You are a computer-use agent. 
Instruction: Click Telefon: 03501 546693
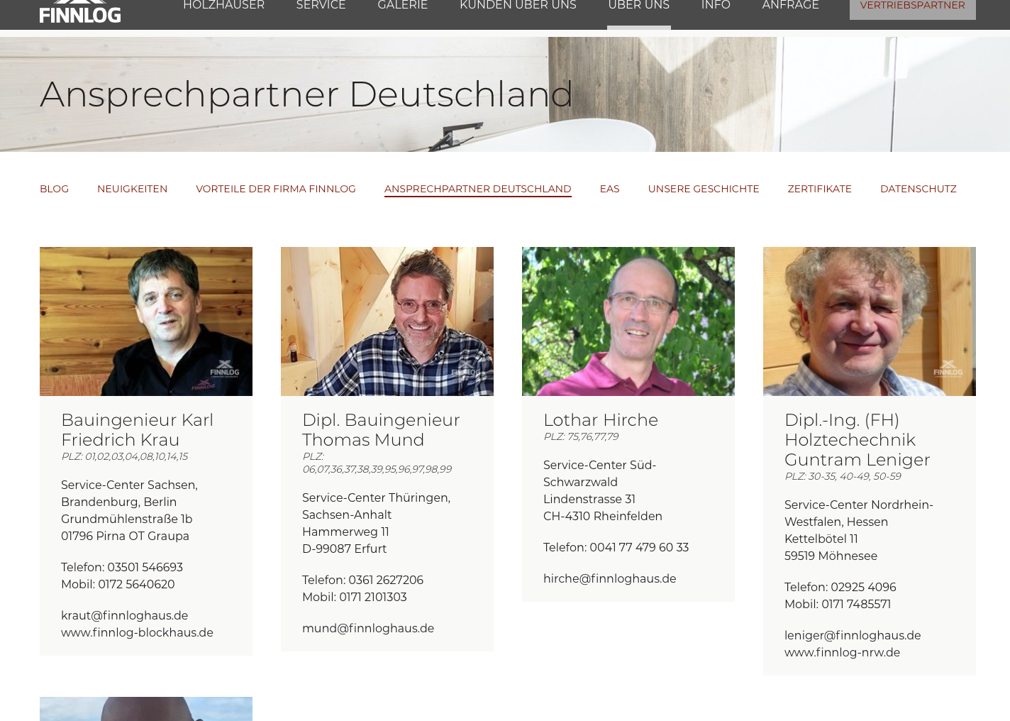122,567
